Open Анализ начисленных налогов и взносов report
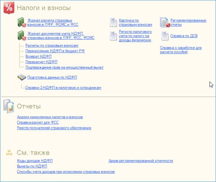The width and height of the screenshot is (216, 182). click(50, 117)
